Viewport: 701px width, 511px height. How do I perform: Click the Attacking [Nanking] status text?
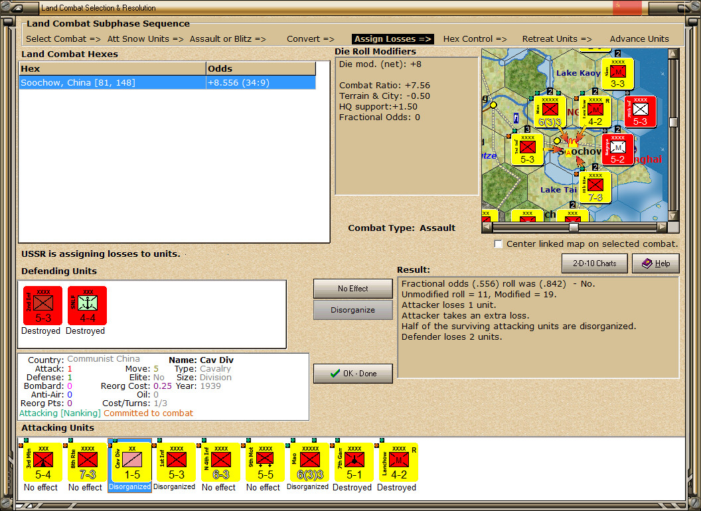pyautogui.click(x=60, y=413)
